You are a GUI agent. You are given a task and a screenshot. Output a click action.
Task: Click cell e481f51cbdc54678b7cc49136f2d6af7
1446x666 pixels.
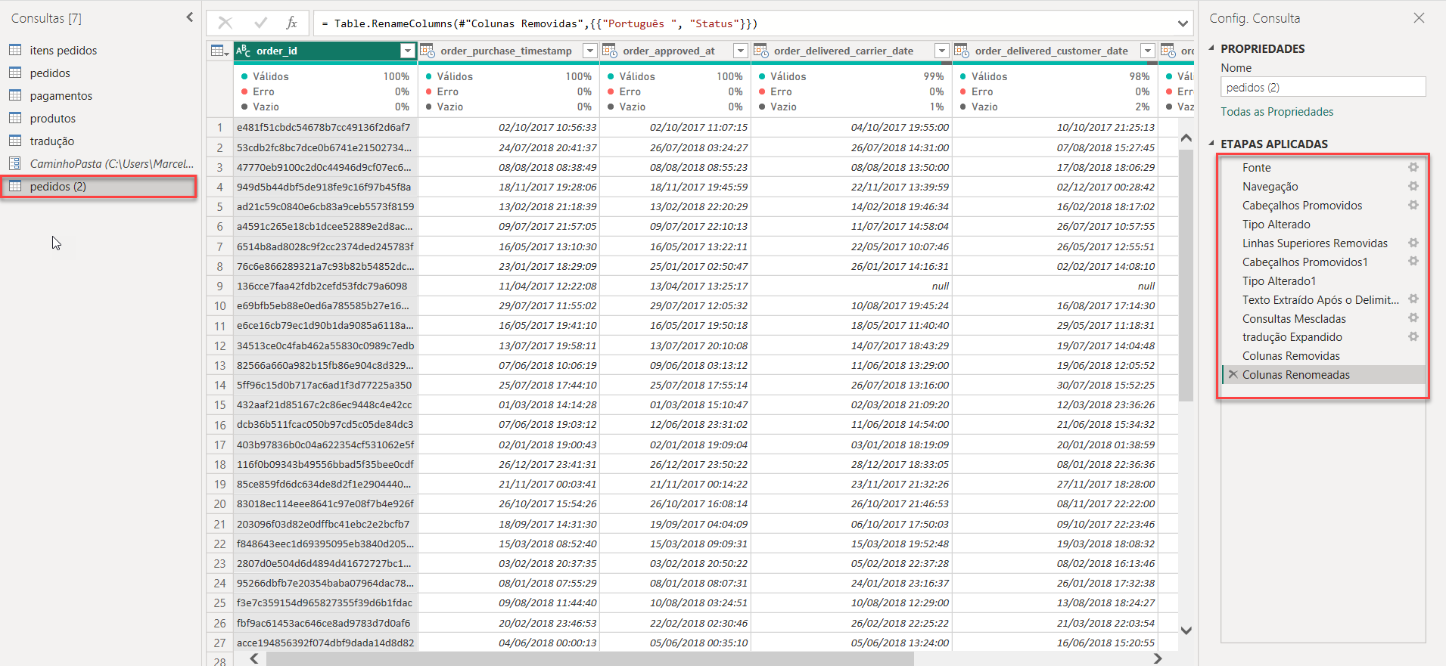coord(325,128)
